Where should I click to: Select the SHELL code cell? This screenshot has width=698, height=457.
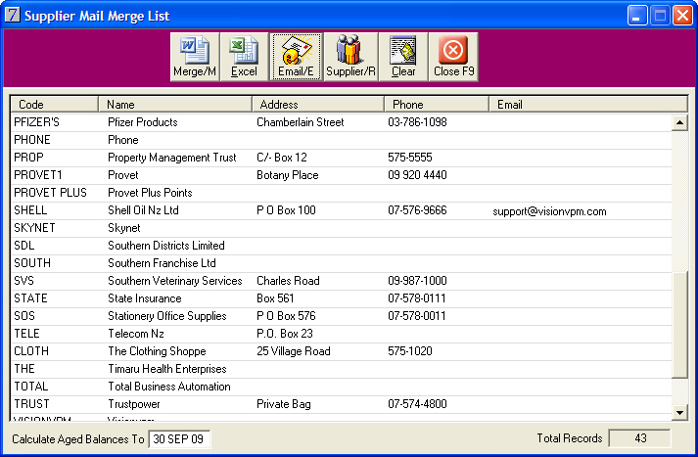click(x=30, y=210)
